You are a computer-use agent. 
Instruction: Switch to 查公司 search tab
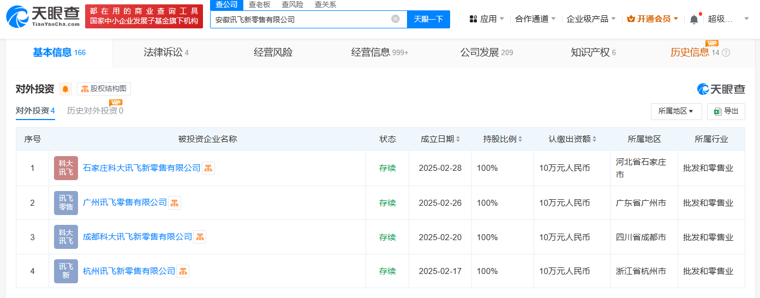pyautogui.click(x=226, y=4)
